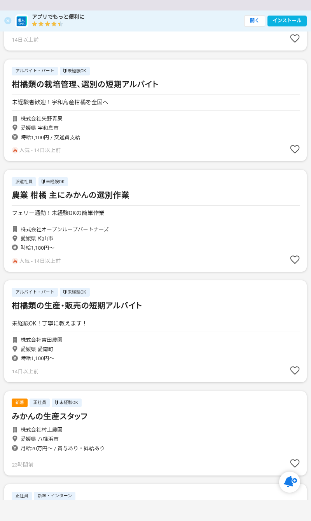Favorite the みかんの生産スタッフ job
Screen dimensions: 311x521
[295, 463]
